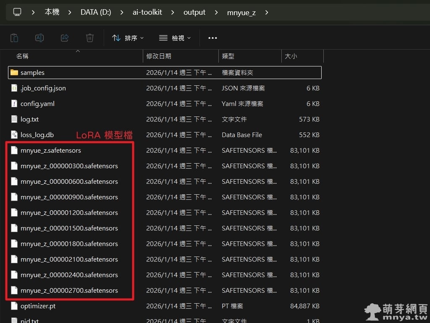Screen dimensions: 430x323
Task: Click the This PC monitor icon
Action: pos(17,12)
